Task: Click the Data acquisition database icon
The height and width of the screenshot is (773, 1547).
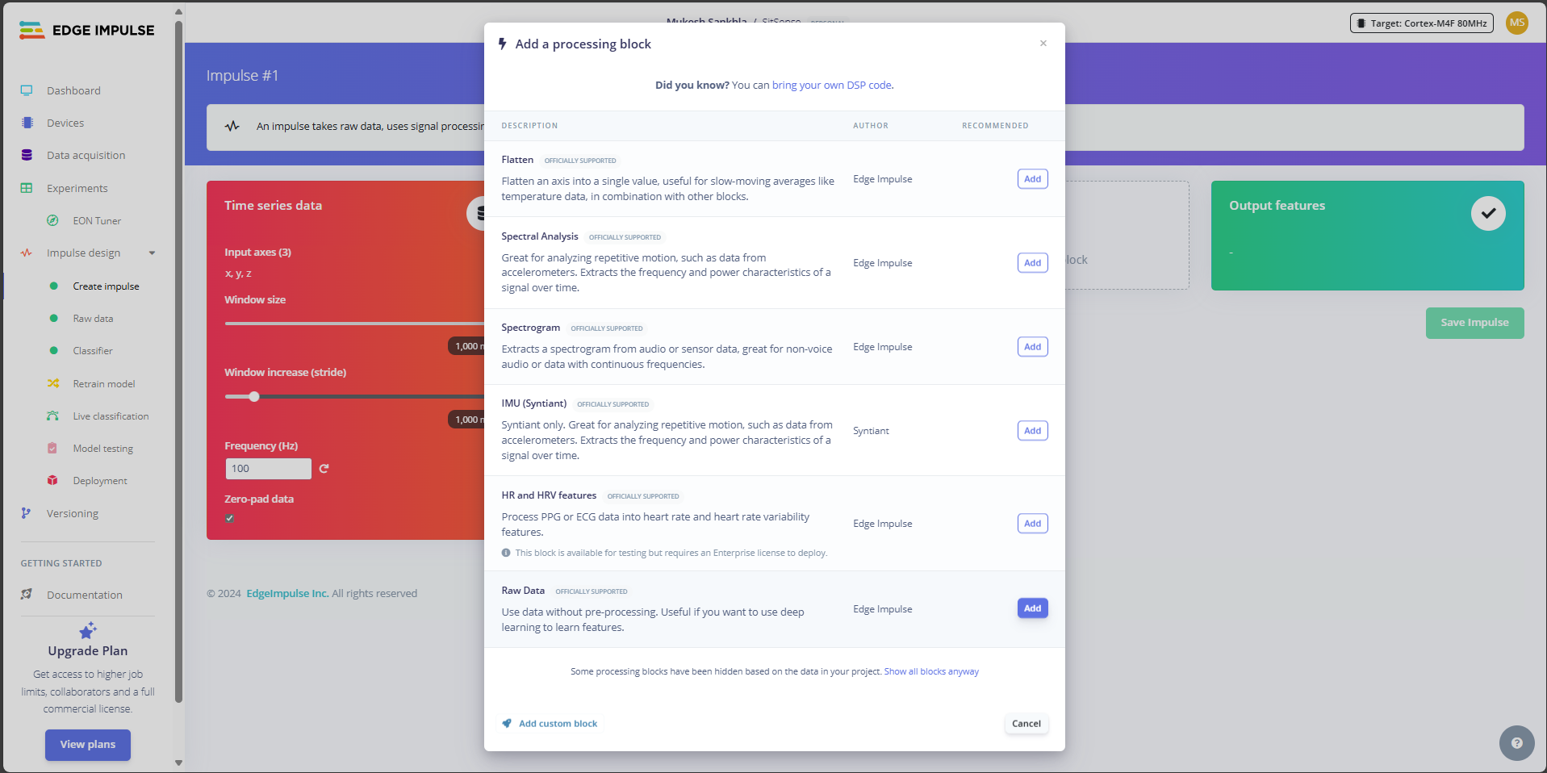Action: tap(27, 155)
